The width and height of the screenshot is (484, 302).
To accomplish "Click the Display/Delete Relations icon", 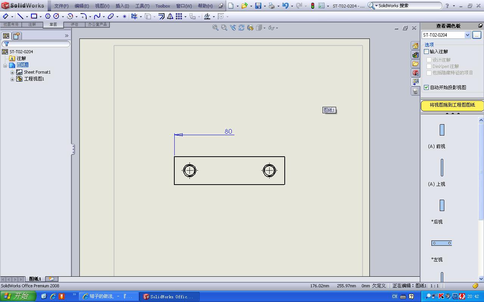I will [207, 16].
